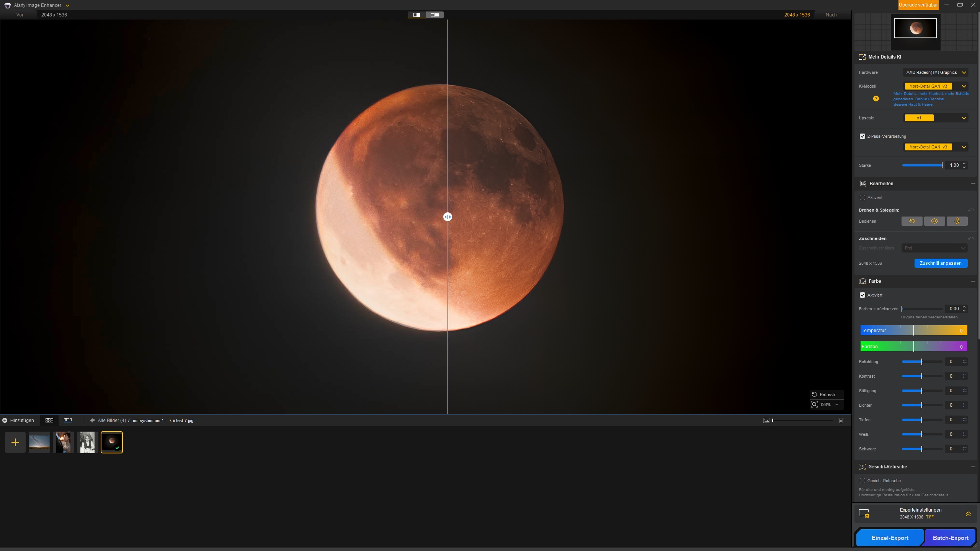Image resolution: width=980 pixels, height=551 pixels.
Task: Click the flip horizontal icon button
Action: 934,221
